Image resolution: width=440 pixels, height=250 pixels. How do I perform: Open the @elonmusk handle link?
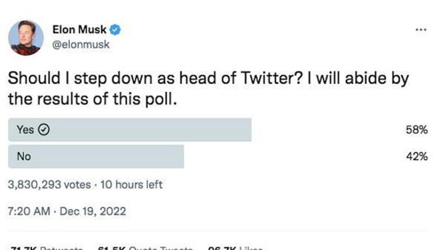coord(81,44)
